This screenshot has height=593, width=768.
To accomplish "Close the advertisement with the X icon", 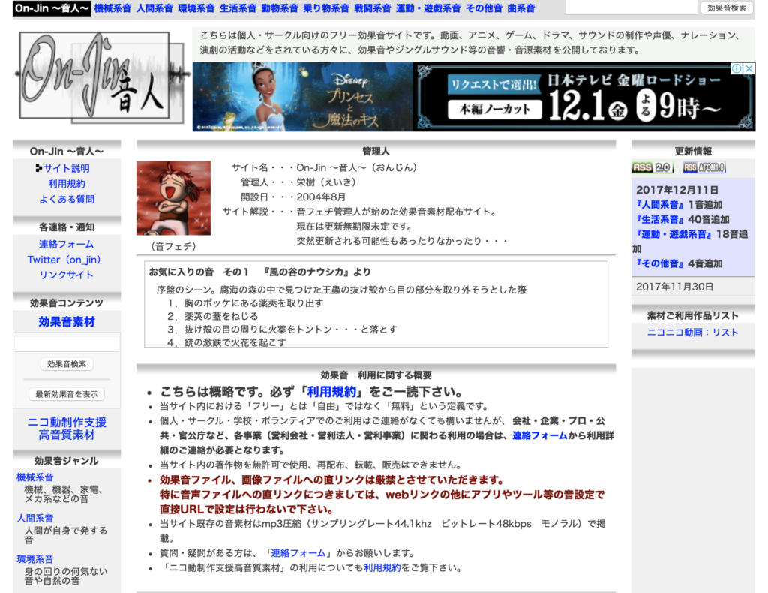I will 748,68.
